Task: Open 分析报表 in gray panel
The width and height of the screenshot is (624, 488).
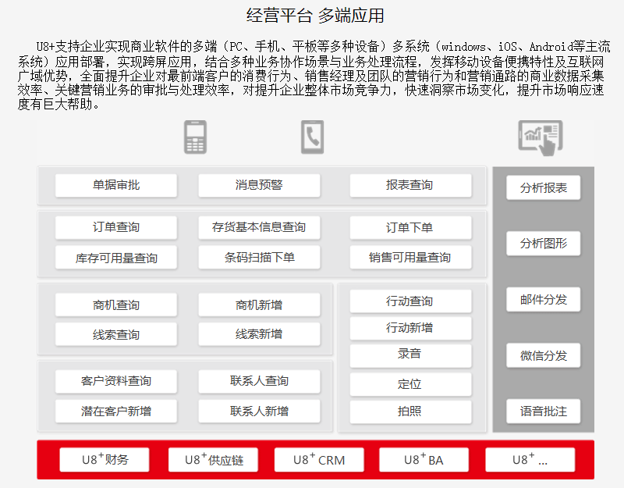Action: (x=543, y=187)
